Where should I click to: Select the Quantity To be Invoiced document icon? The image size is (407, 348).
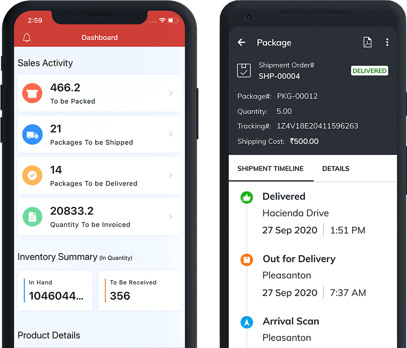click(32, 217)
